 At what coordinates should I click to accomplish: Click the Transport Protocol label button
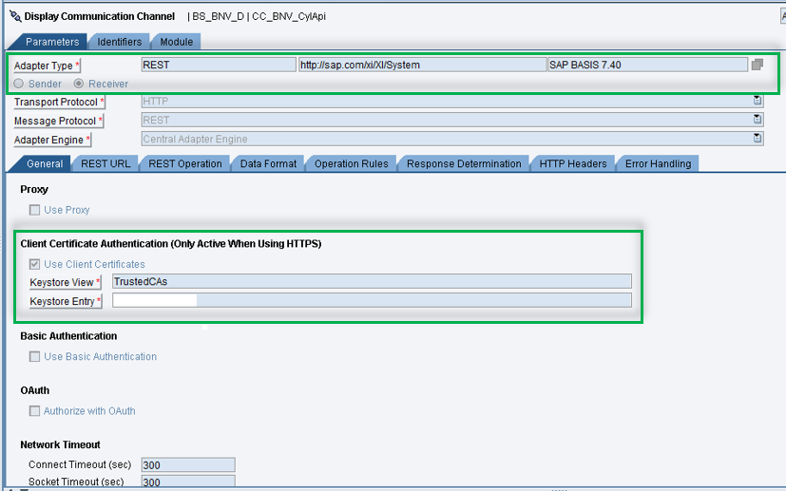[x=59, y=103]
